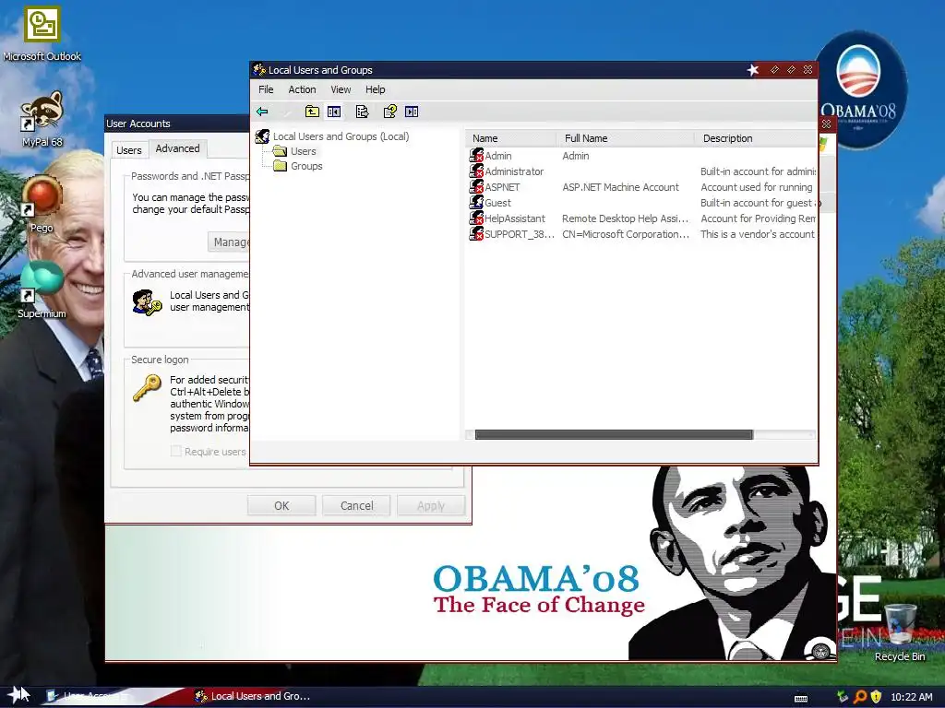Click the 'Account used for running' description cell
The width and height of the screenshot is (945, 708).
coord(757,187)
